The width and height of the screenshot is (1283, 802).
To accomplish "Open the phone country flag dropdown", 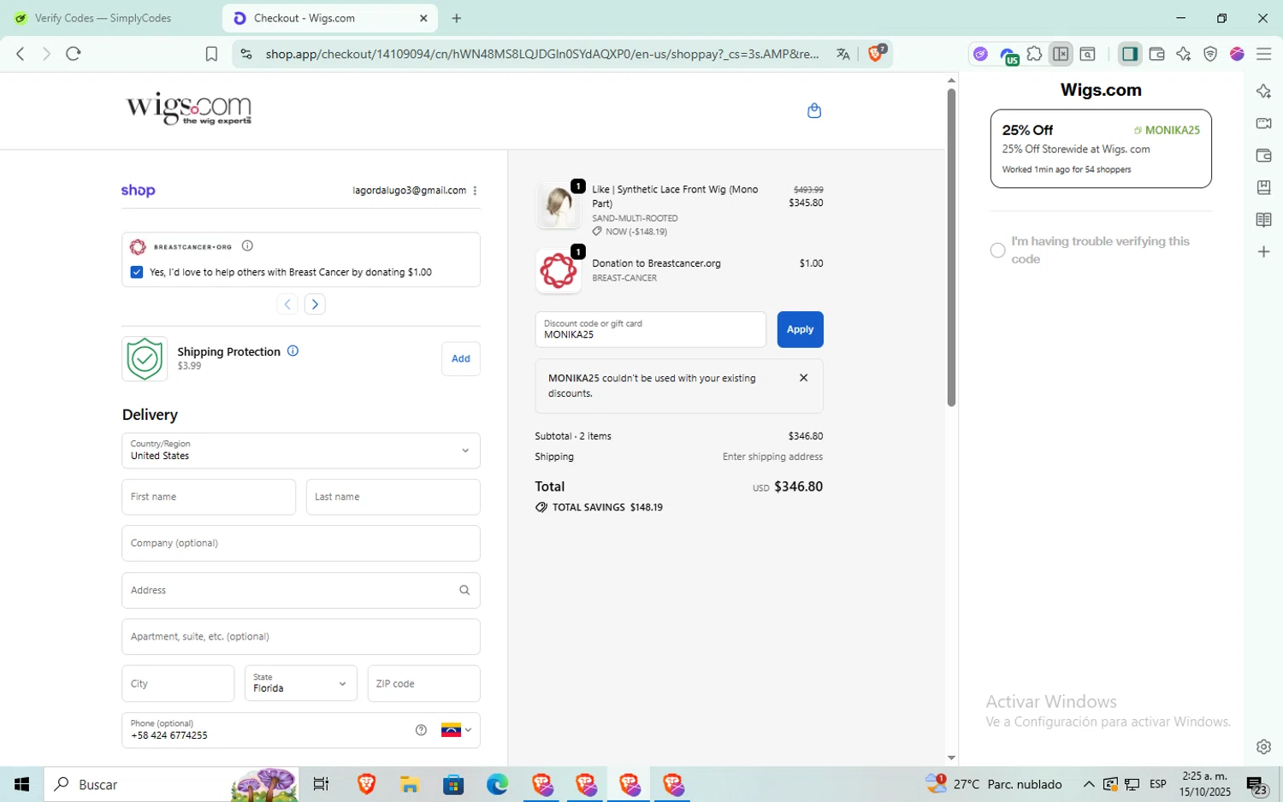I will click(457, 730).
